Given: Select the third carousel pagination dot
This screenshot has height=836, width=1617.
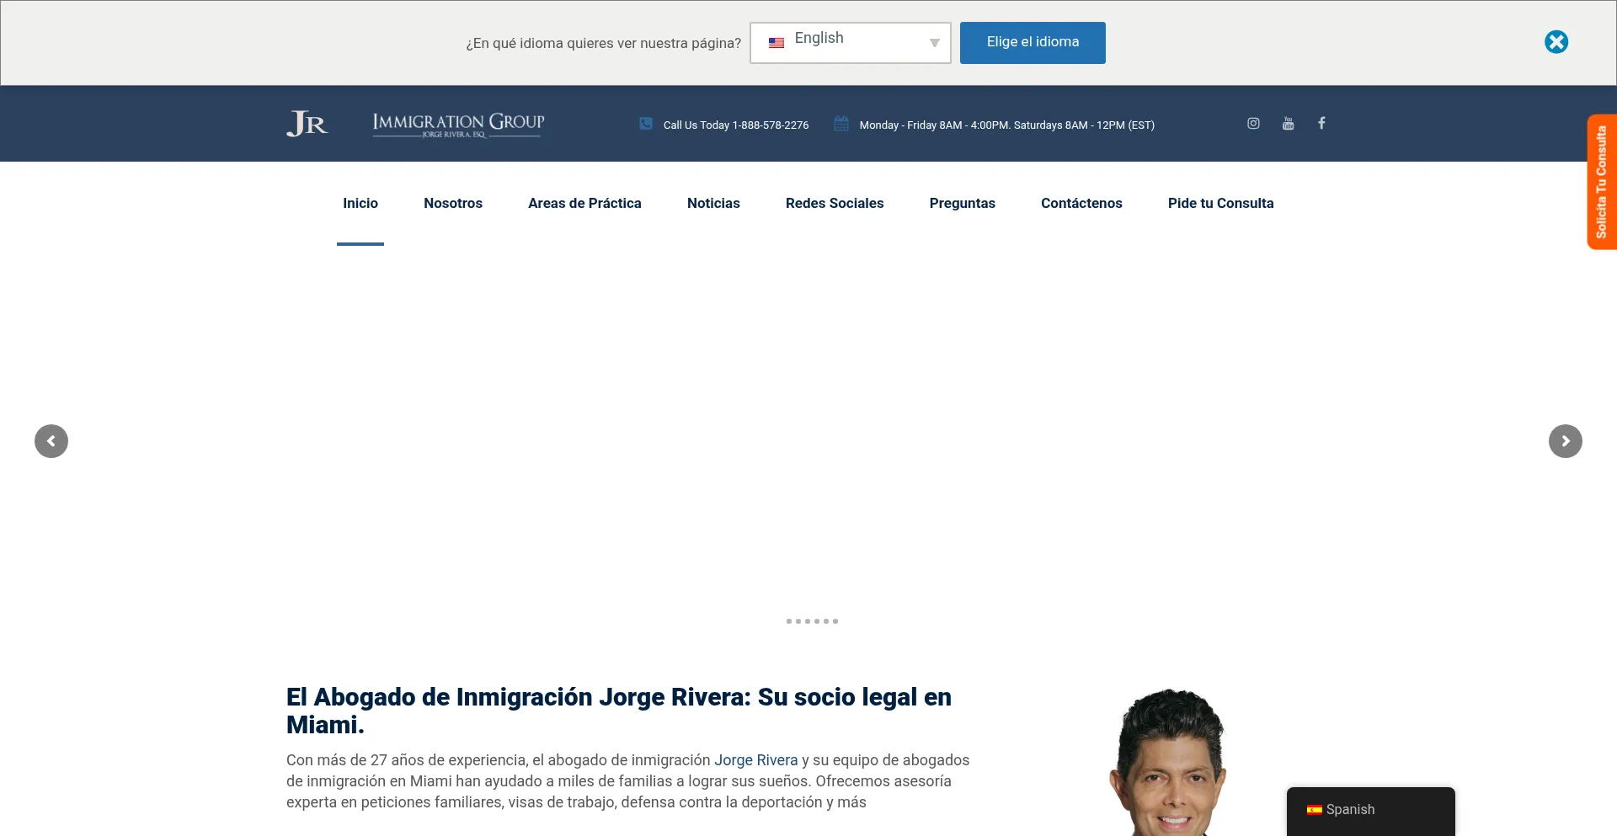Looking at the screenshot, I should tap(808, 621).
